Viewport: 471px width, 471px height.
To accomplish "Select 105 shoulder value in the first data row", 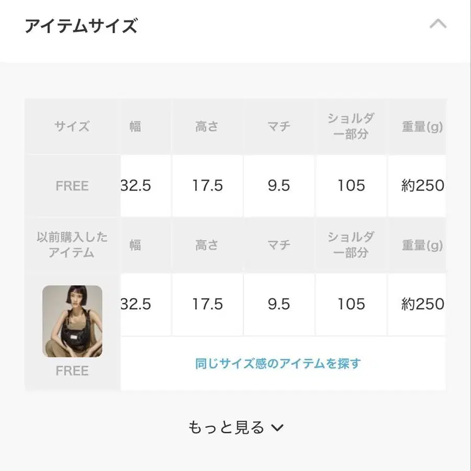I will 351,186.
